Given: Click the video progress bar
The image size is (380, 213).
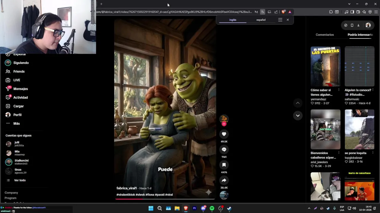Looking at the screenshot, I should pyautogui.click(x=165, y=199).
